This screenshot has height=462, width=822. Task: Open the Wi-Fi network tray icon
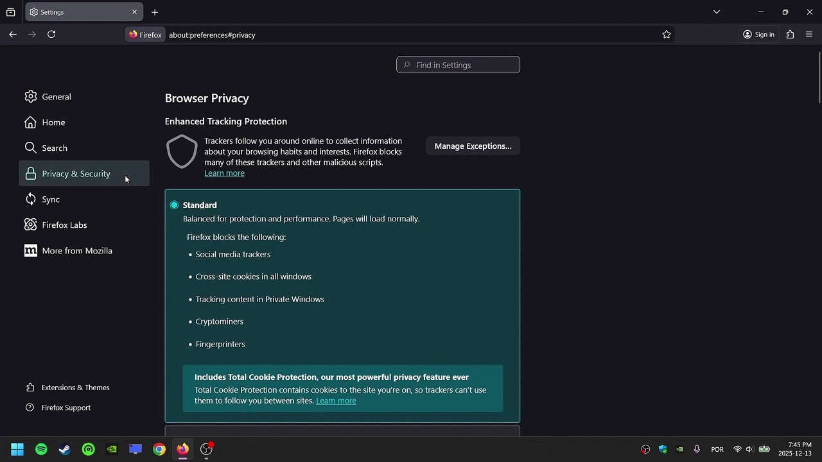click(737, 449)
